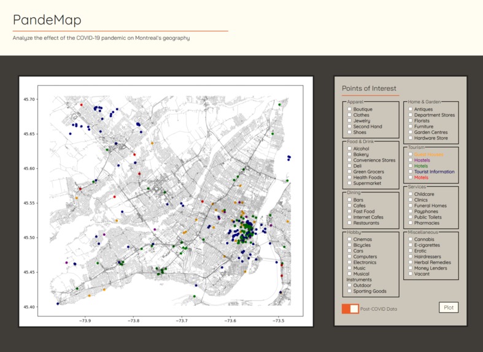
Task: Check the Cannabis checkbox
Action: 411,239
